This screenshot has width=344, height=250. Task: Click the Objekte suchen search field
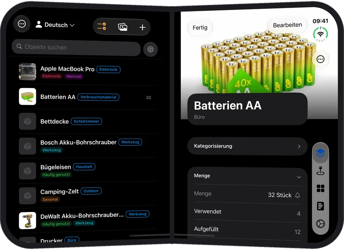pyautogui.click(x=76, y=47)
